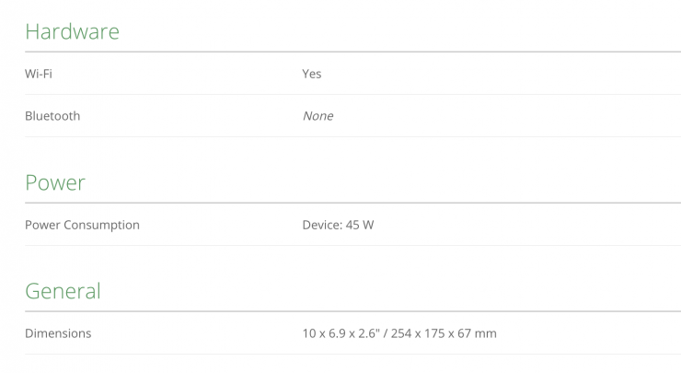The width and height of the screenshot is (681, 373).
Task: Click the Hardware section heading
Action: (x=72, y=31)
